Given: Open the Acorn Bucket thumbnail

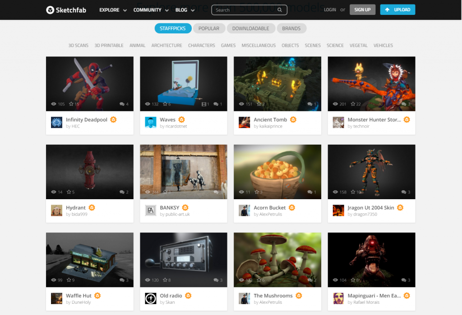Looking at the screenshot, I should pos(277,172).
